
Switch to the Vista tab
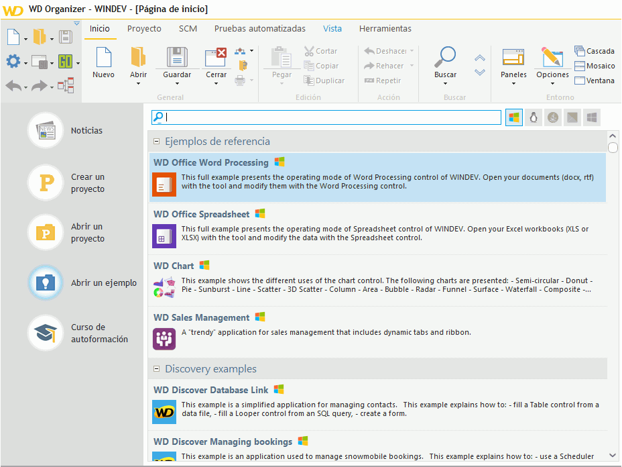[x=332, y=29]
